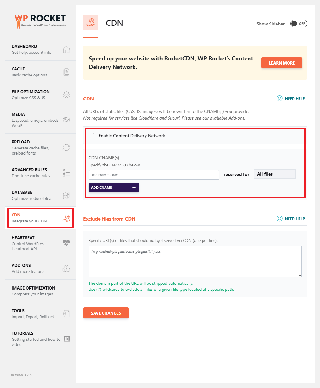Click the Preload refresh arrows icon
Screen dimensions: 320x388
pyautogui.click(x=66, y=147)
